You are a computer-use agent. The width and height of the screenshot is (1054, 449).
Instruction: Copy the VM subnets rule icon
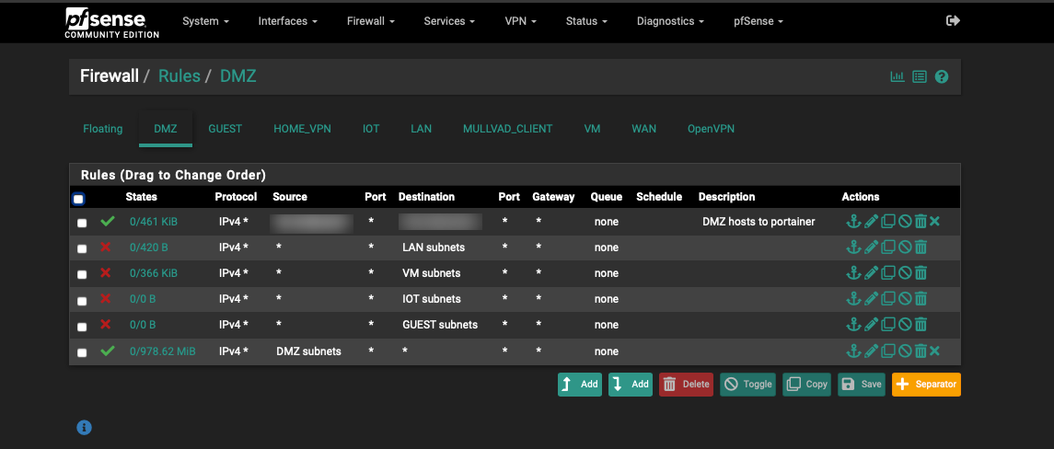[x=887, y=273]
